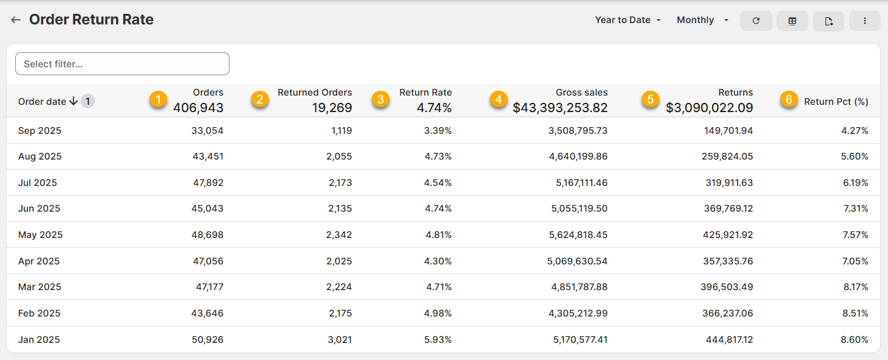Open the Year to Date range dropdown

point(628,20)
